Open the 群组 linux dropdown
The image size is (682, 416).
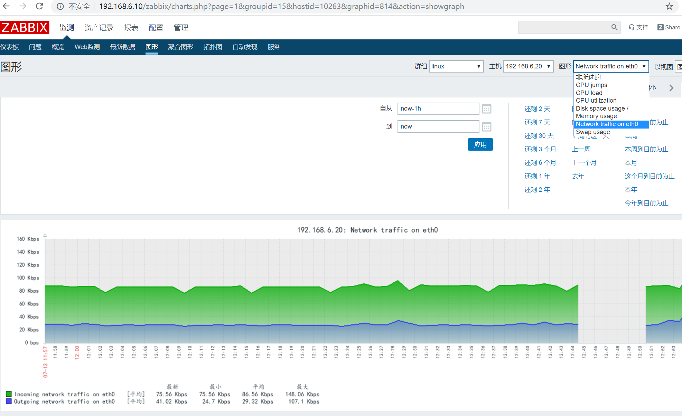pyautogui.click(x=456, y=66)
